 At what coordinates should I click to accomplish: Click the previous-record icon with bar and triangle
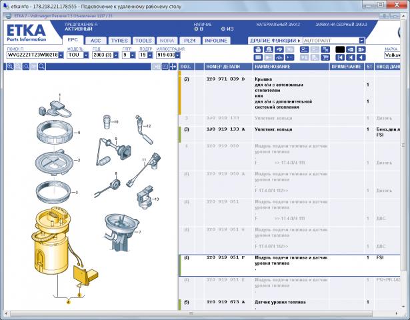point(351,57)
